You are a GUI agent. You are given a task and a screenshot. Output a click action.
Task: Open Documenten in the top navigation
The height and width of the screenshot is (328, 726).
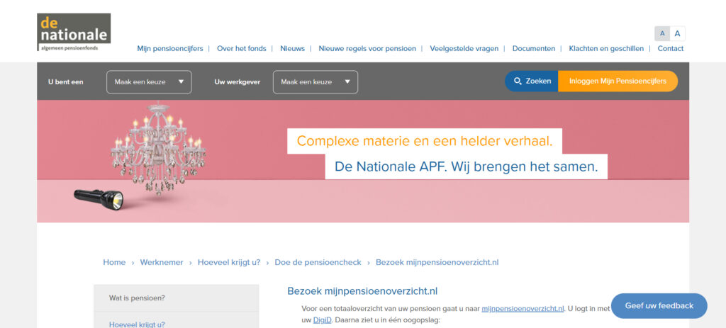(x=534, y=49)
